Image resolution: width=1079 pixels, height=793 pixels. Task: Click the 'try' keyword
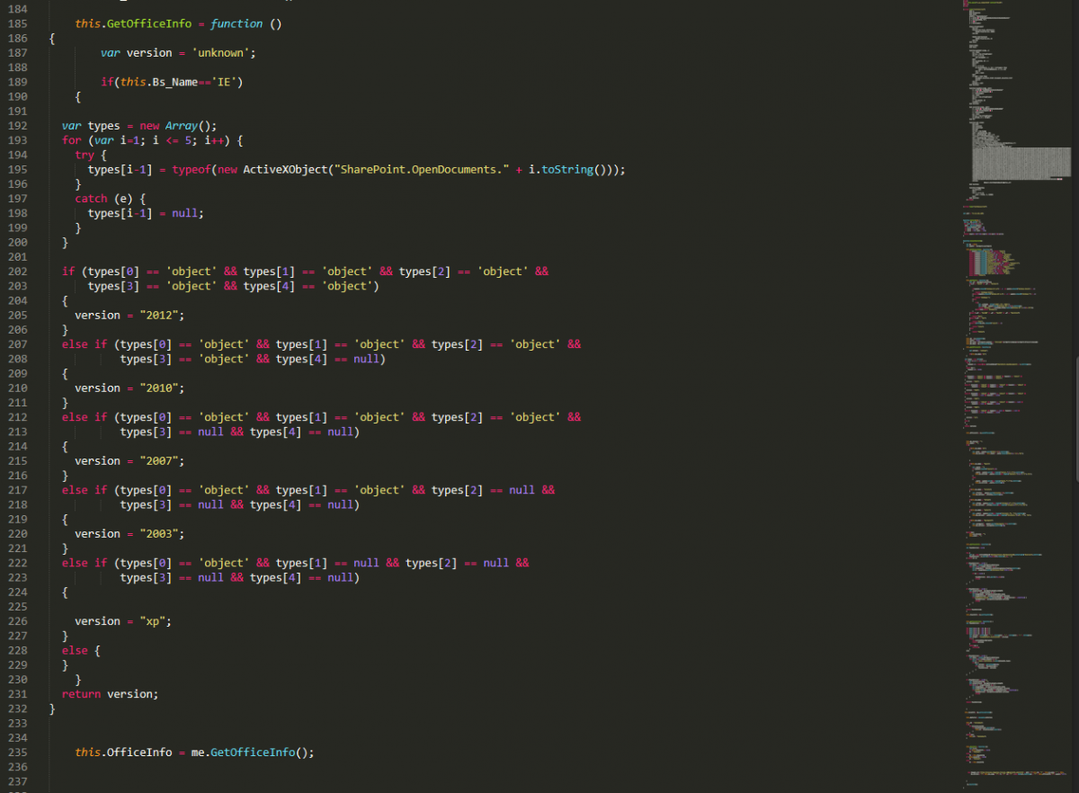[85, 156]
